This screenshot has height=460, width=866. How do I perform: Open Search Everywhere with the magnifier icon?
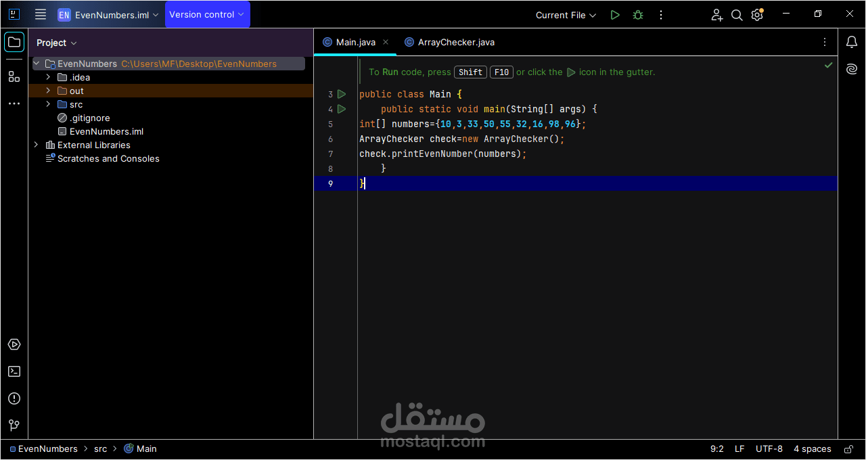coord(737,14)
